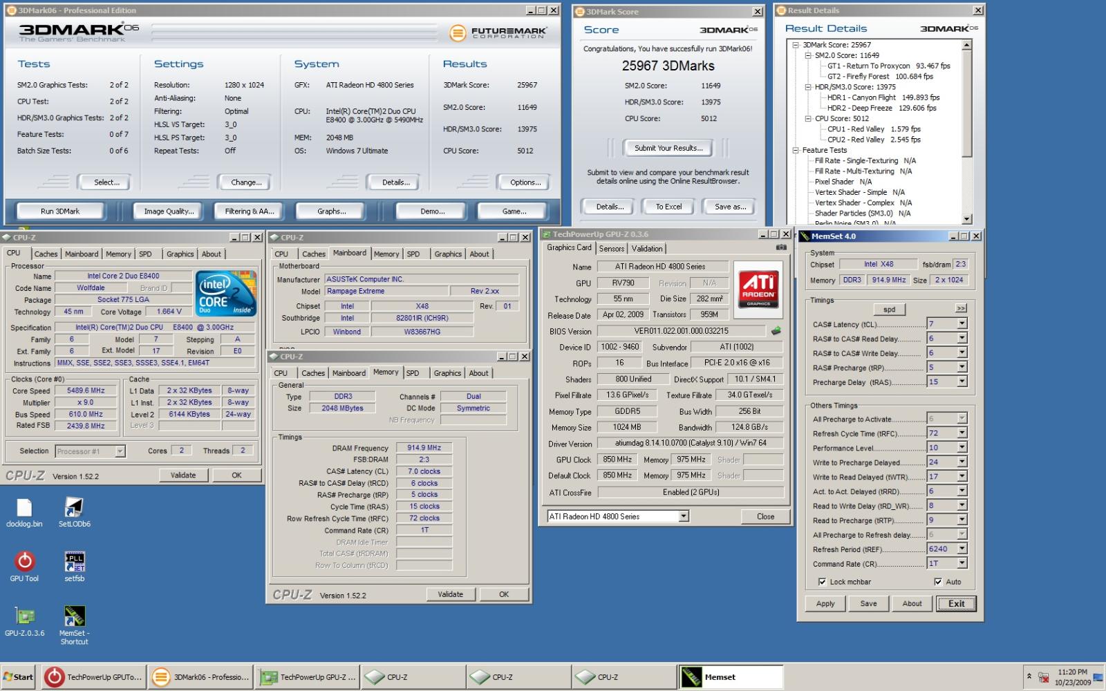Click the ATI Radeon logo in GPU-Z
Image resolution: width=1106 pixels, height=691 pixels.
[x=758, y=289]
